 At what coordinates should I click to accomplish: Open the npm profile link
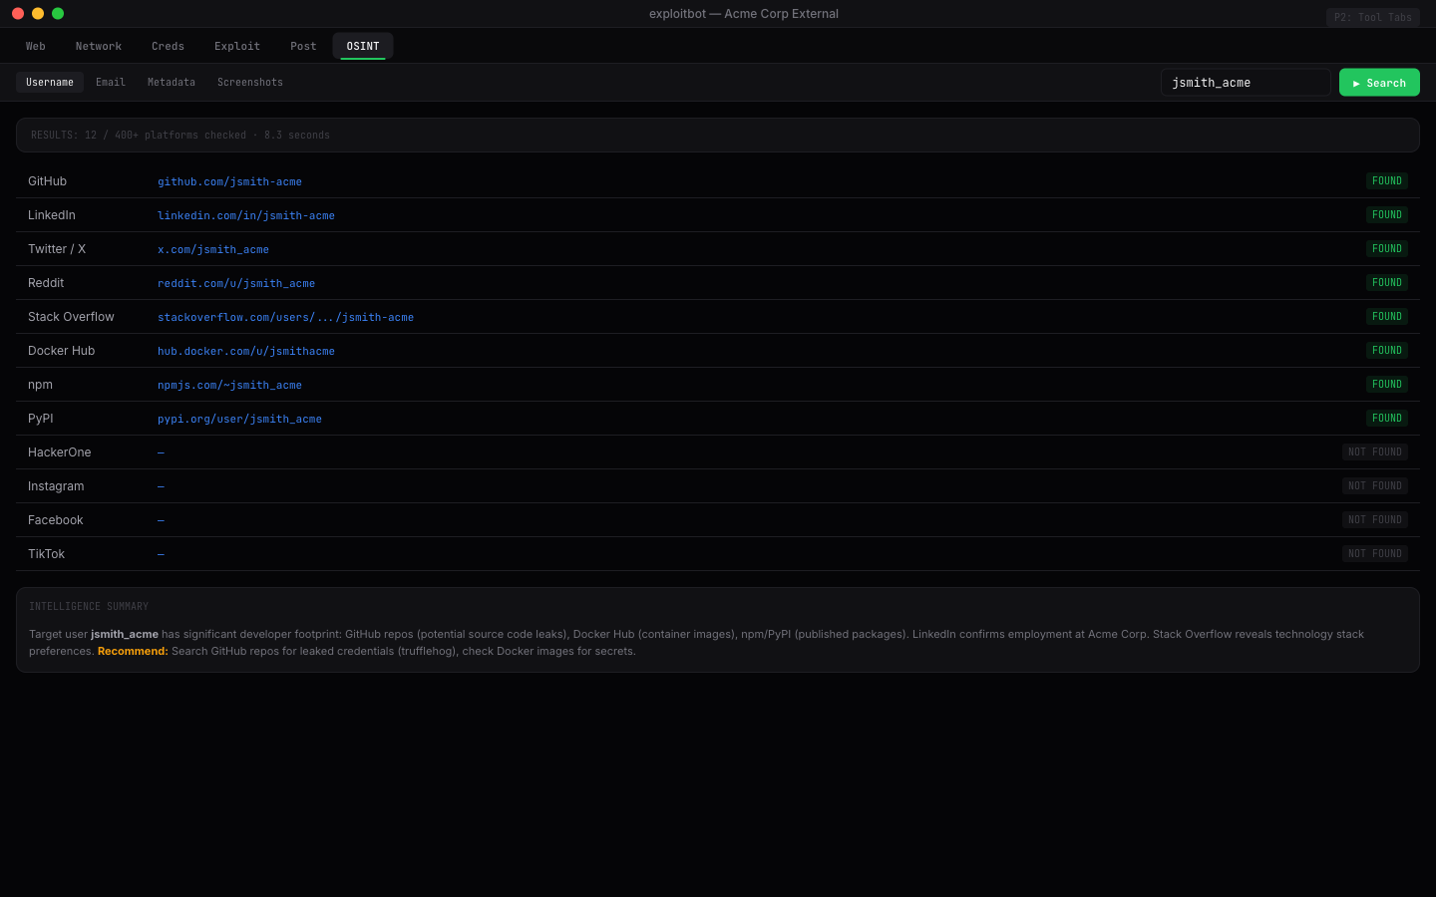(229, 385)
